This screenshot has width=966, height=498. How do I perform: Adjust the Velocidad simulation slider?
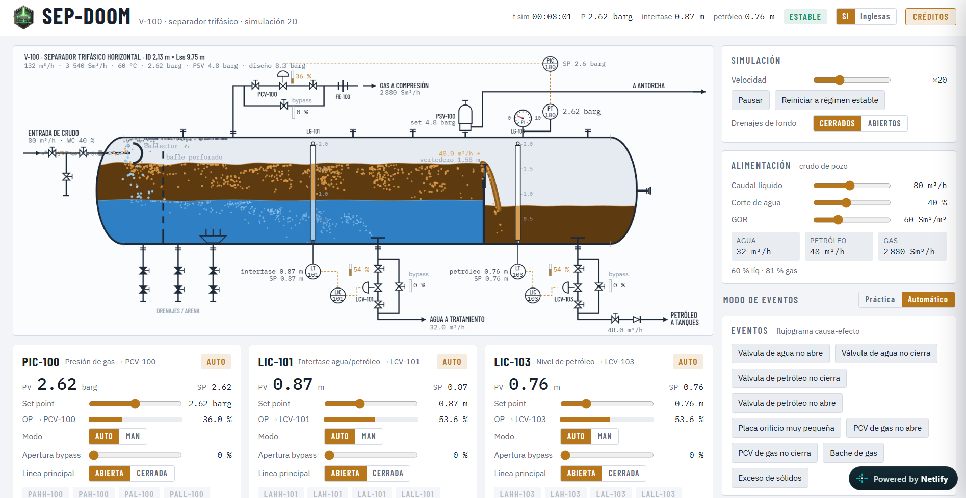[x=852, y=80]
